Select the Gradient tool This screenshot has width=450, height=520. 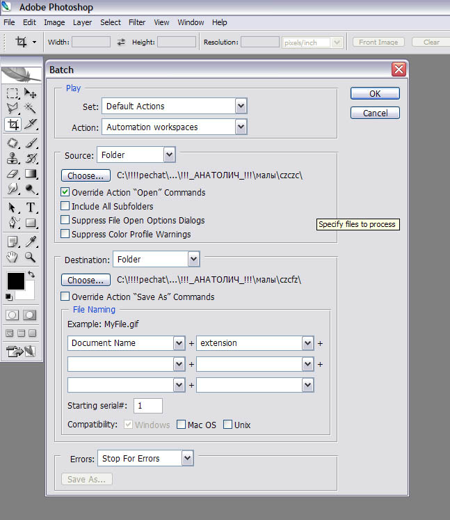[x=31, y=174]
